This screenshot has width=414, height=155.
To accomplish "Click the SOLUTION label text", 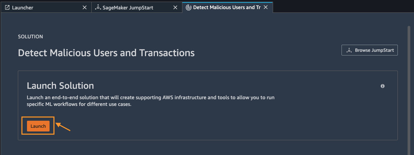I will [x=30, y=36].
